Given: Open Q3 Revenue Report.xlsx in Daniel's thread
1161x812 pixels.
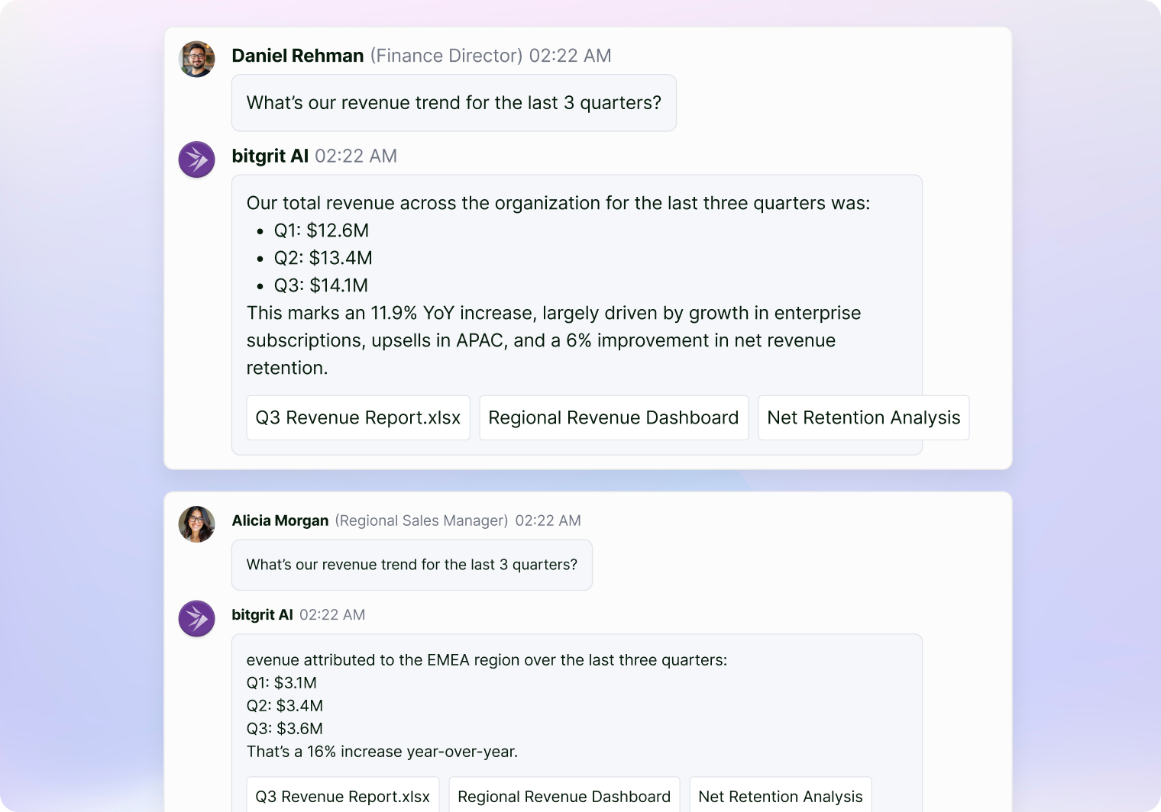Looking at the screenshot, I should click(x=357, y=417).
